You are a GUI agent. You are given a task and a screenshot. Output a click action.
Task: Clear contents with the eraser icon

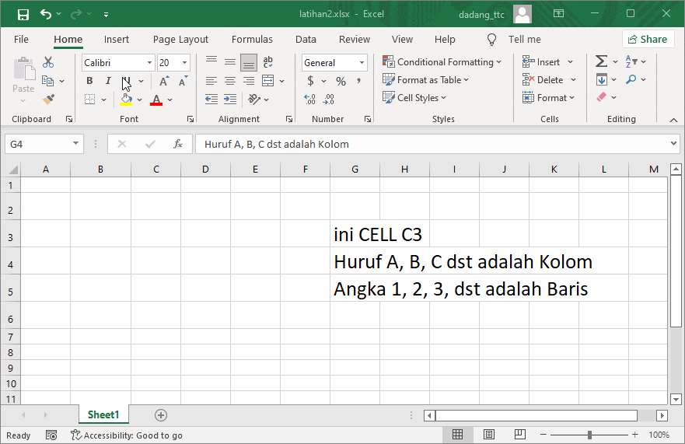[602, 97]
